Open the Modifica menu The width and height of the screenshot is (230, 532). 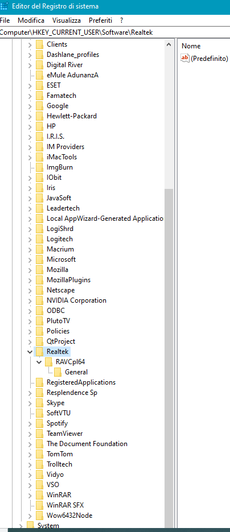pyautogui.click(x=31, y=20)
